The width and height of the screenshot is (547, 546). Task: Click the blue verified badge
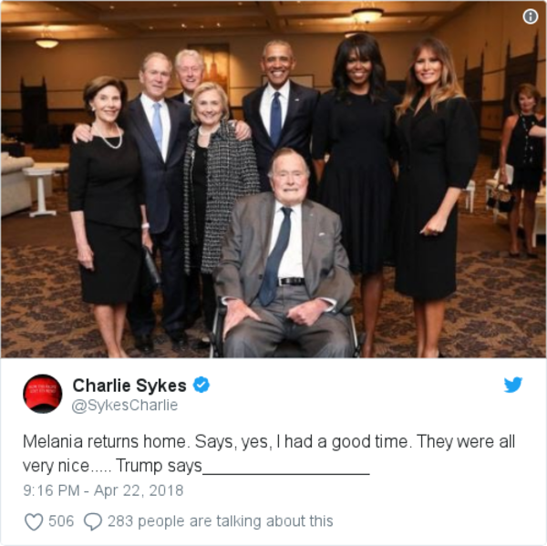pyautogui.click(x=201, y=385)
